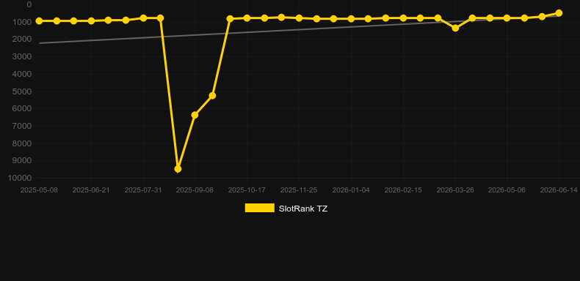Click the x-axis label 2025-09-08
580x281 pixels.
click(x=195, y=190)
